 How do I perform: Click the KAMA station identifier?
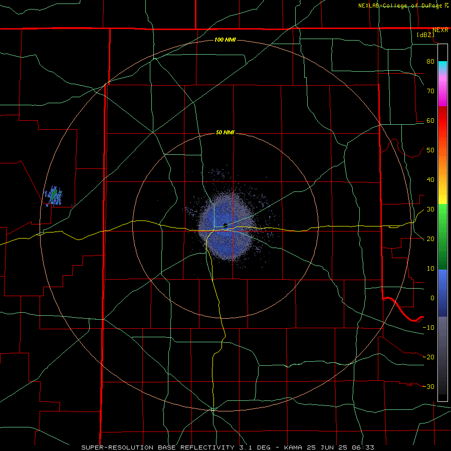coord(295,447)
